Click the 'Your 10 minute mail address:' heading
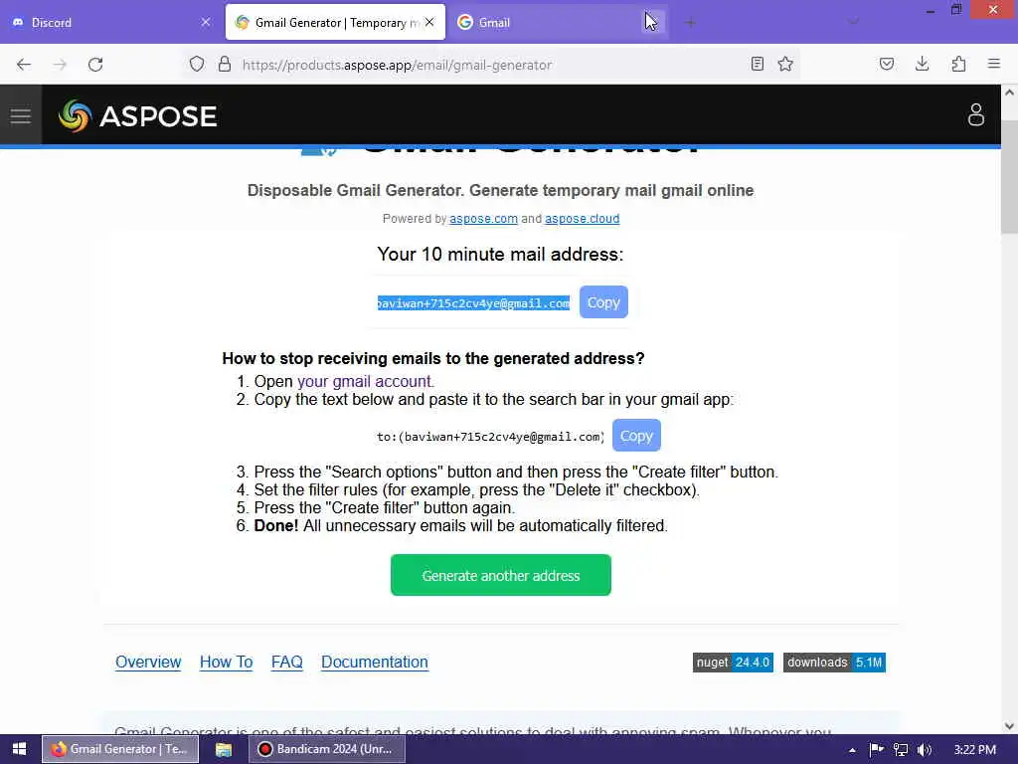This screenshot has width=1018, height=764. coord(500,254)
